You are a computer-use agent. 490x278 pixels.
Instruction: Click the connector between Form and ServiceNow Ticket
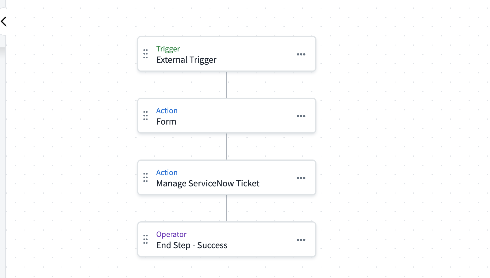(227, 147)
